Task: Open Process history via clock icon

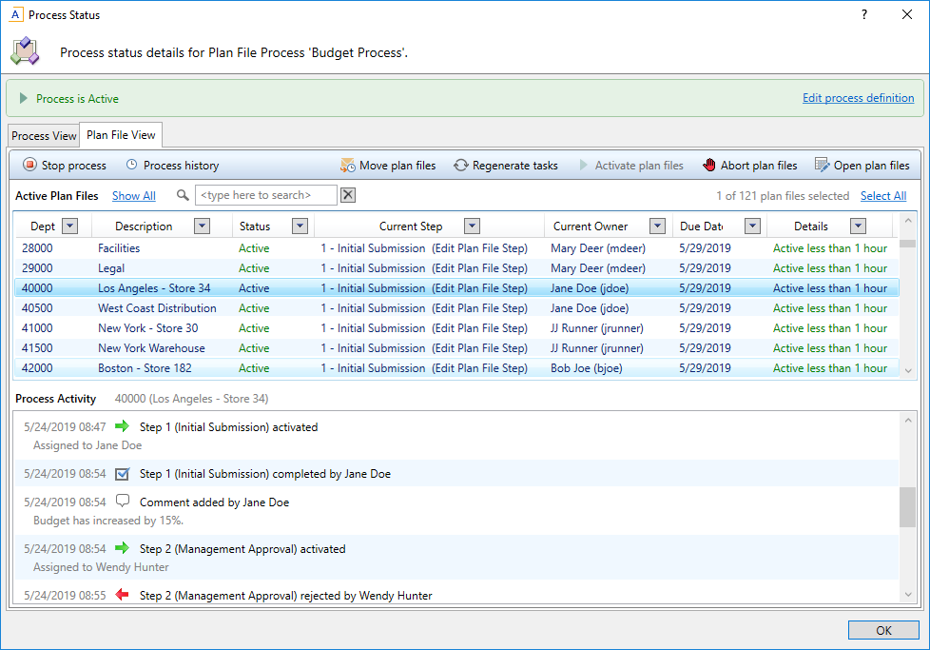Action: click(x=132, y=166)
